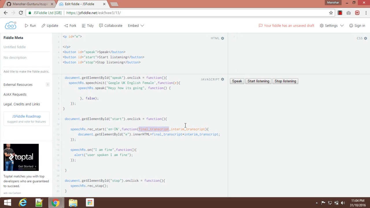The width and height of the screenshot is (370, 208).
Task: Click the 'Fiddle Meta' heading
Action: (x=13, y=38)
